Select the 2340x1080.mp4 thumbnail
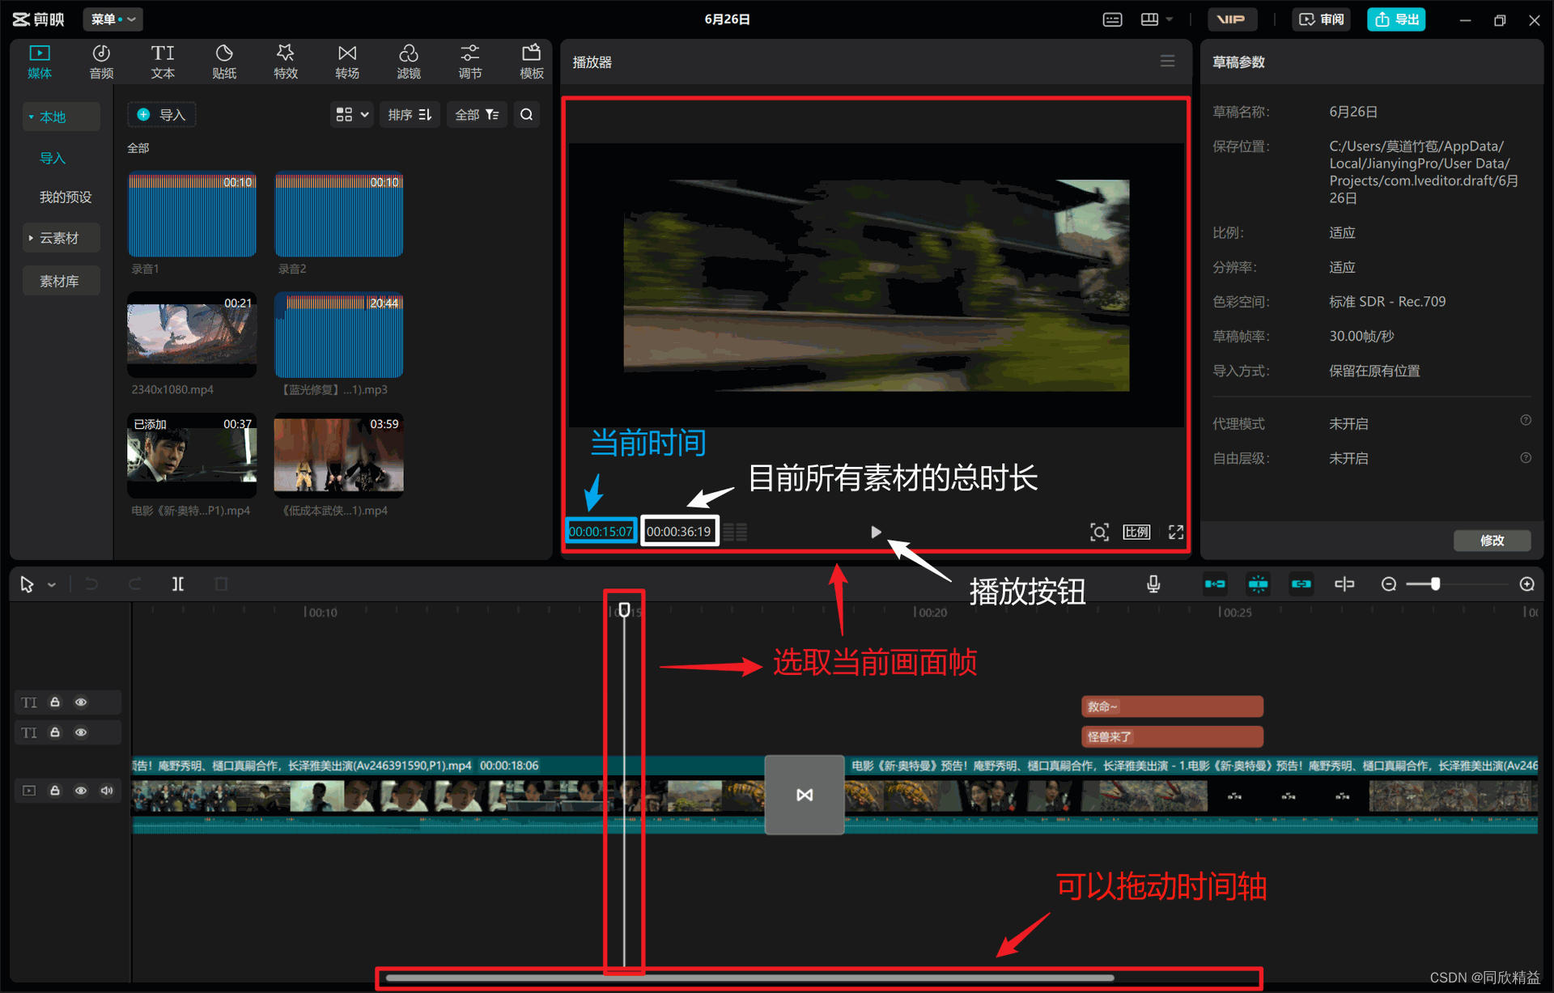Screen dimensions: 1554x993 pos(192,335)
